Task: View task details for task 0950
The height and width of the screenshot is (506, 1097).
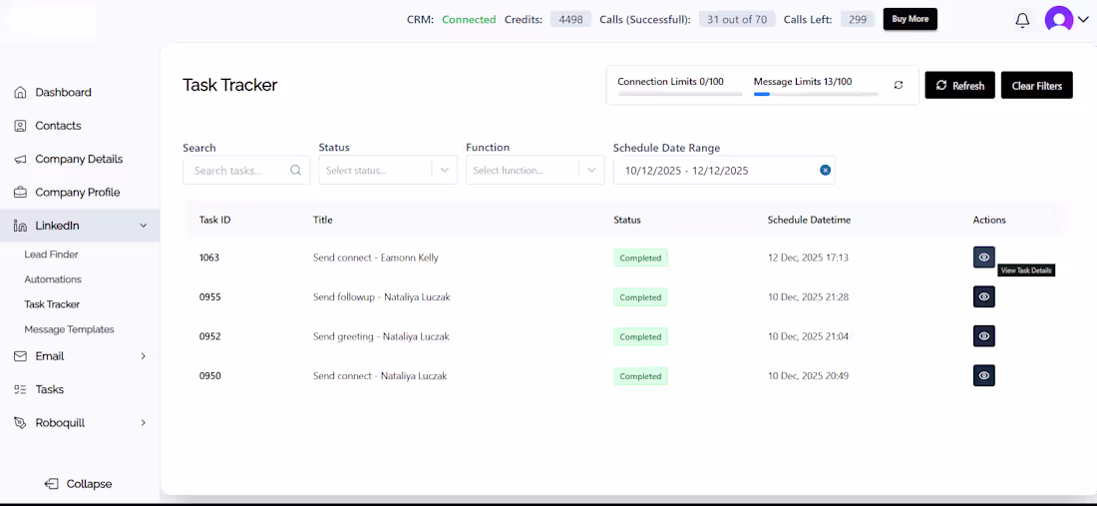Action: [x=983, y=376]
